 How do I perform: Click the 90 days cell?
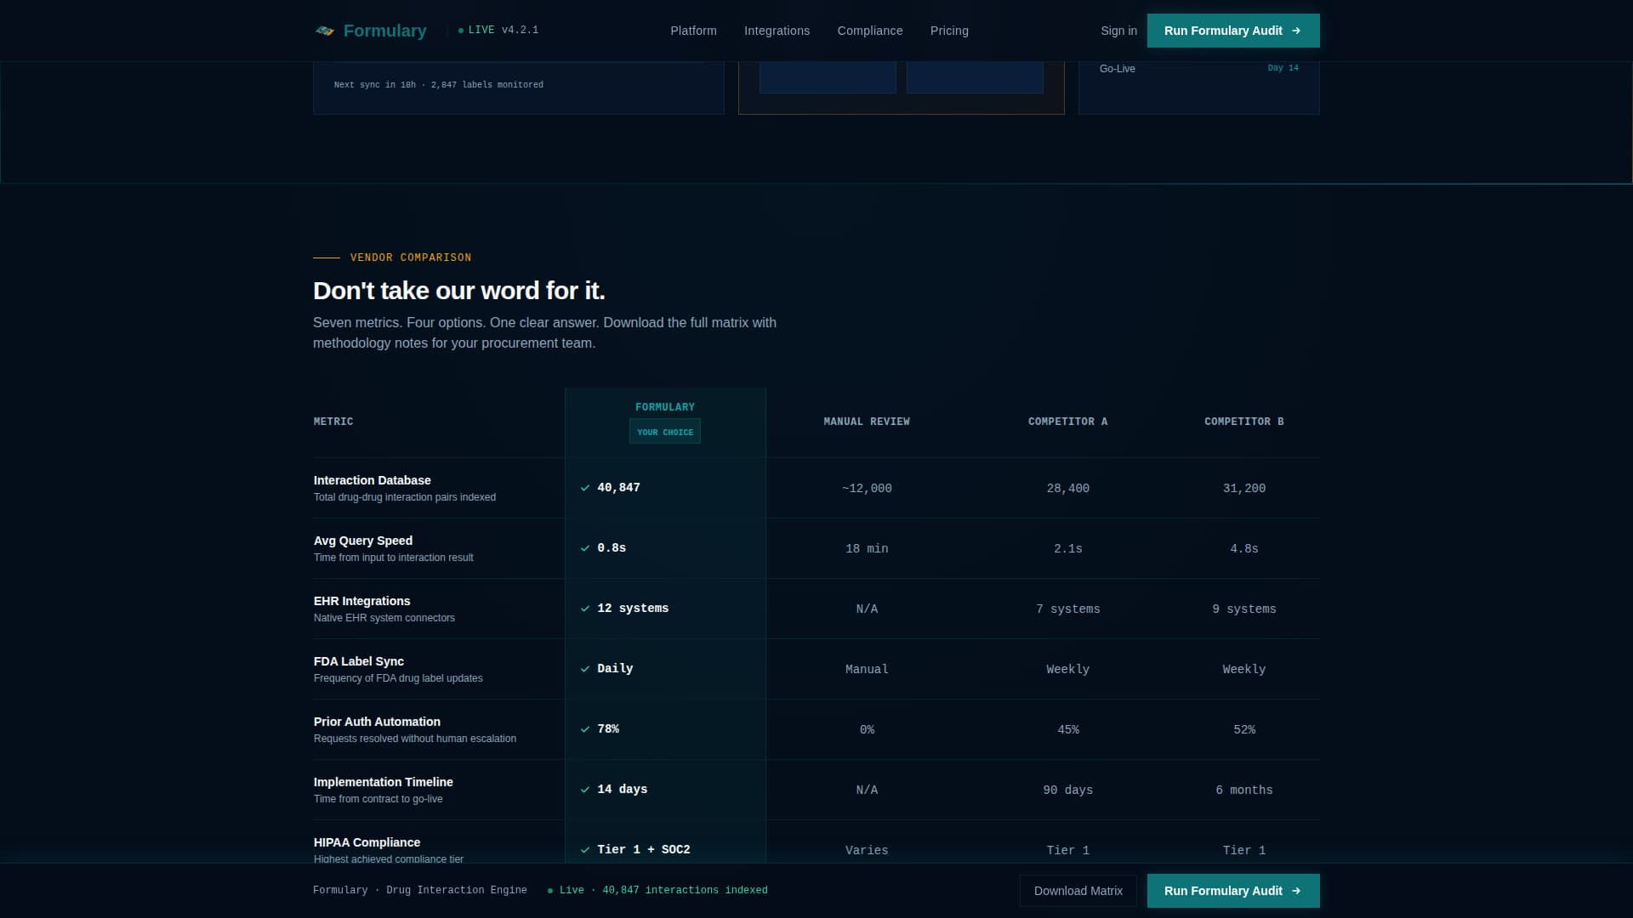[1068, 790]
